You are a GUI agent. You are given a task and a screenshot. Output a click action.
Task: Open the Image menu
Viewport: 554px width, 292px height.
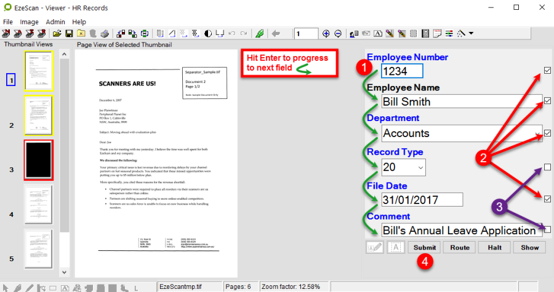(x=29, y=22)
